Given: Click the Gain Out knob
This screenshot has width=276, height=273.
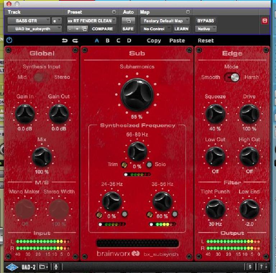Looking at the screenshot, I should 59,114.
